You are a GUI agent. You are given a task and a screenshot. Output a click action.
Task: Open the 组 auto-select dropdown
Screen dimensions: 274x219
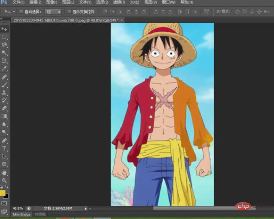(x=53, y=12)
